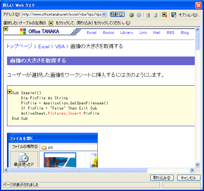Open the Excel navigation link
204x191 pixels.
point(92,33)
